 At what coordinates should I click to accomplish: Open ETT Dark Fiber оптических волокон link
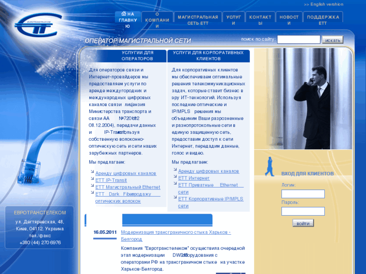128,198
